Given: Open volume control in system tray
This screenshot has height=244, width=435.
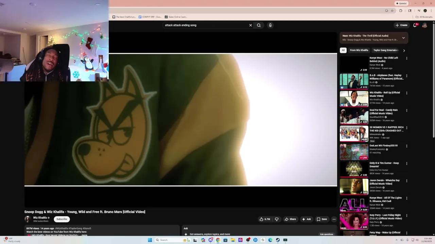Looking at the screenshot, I should (417, 240).
